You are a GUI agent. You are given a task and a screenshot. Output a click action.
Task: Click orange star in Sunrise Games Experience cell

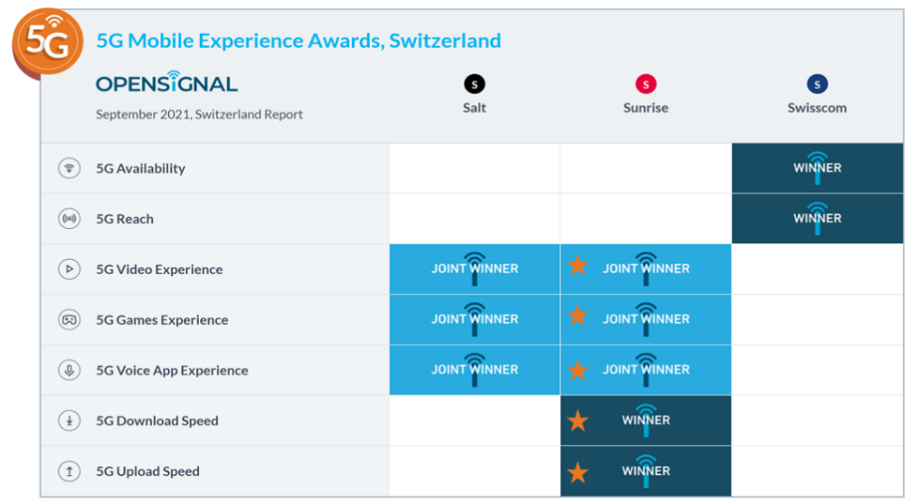pos(578,316)
